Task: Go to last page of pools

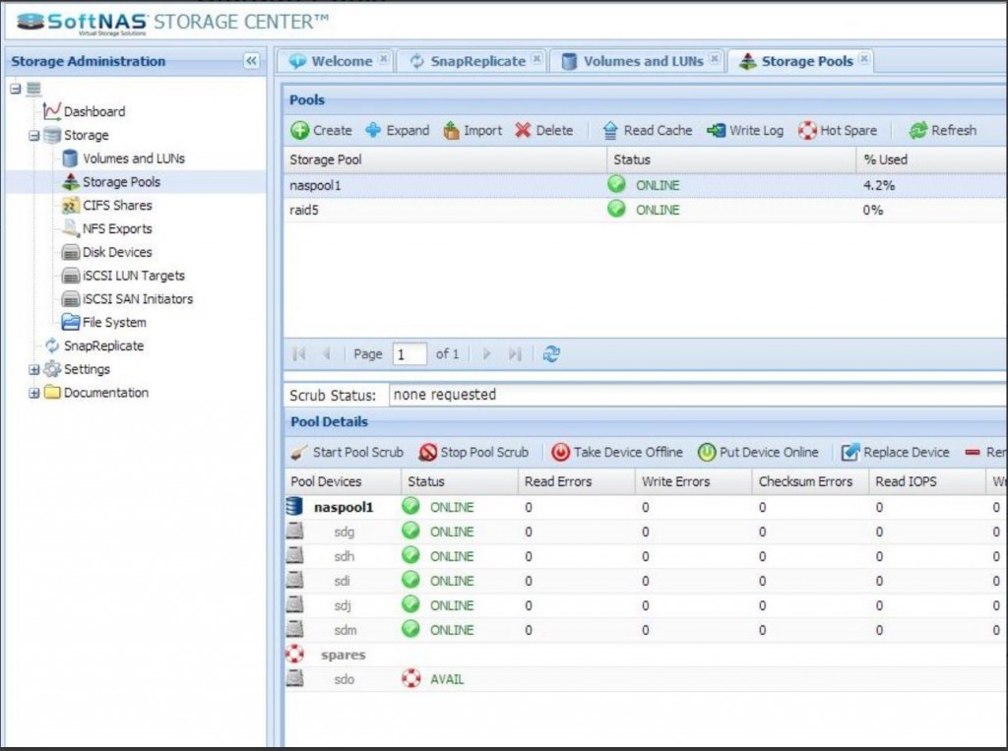Action: click(514, 353)
